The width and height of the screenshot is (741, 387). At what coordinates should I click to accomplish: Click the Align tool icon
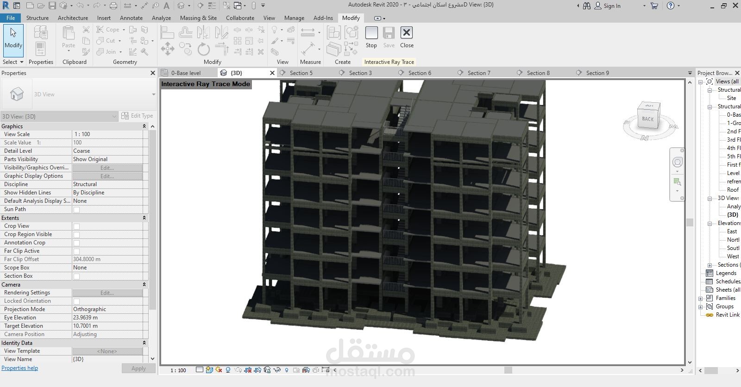pyautogui.click(x=167, y=31)
